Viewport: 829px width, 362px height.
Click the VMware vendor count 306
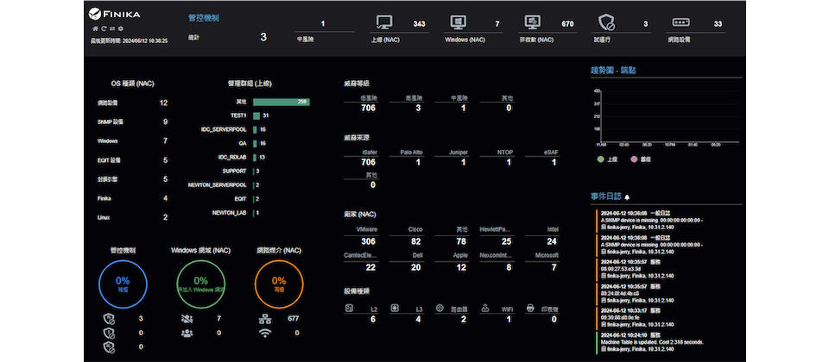point(368,242)
